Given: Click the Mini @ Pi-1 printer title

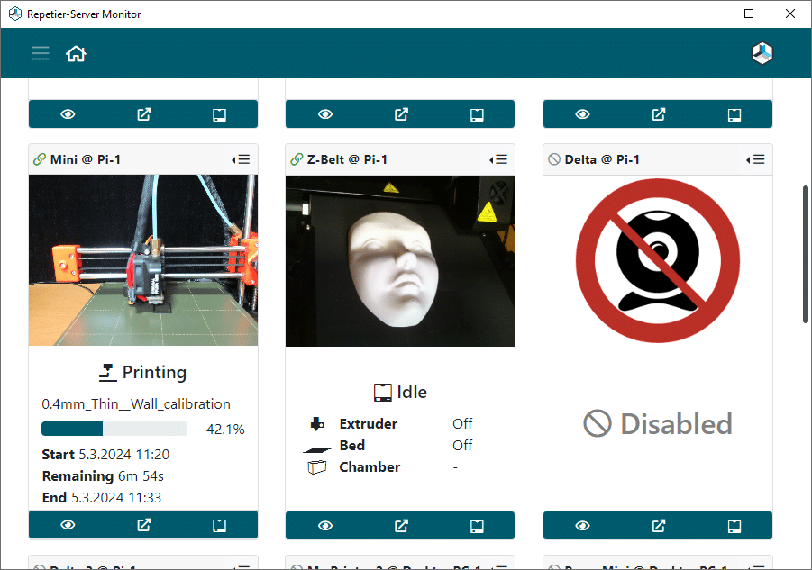Looking at the screenshot, I should point(86,159).
